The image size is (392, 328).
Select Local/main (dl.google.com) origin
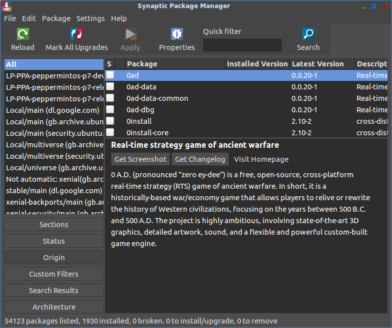pos(54,110)
